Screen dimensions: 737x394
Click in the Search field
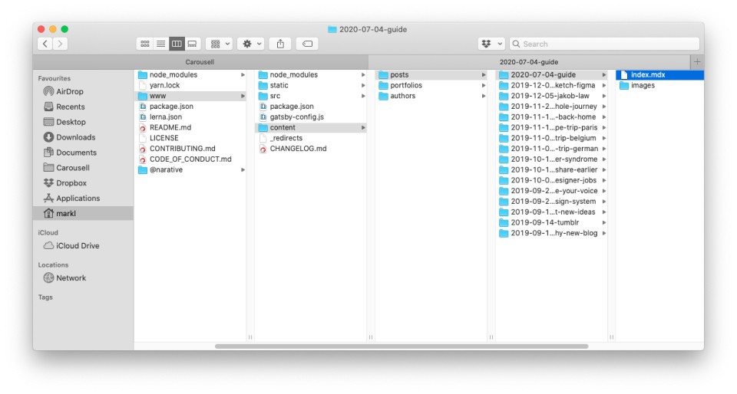pyautogui.click(x=604, y=44)
